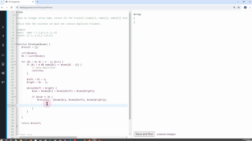Image resolution: width=252 pixels, height=141 pixels.
Task: Place cursor on the 'sort($nums);' line
Action: click(29, 53)
